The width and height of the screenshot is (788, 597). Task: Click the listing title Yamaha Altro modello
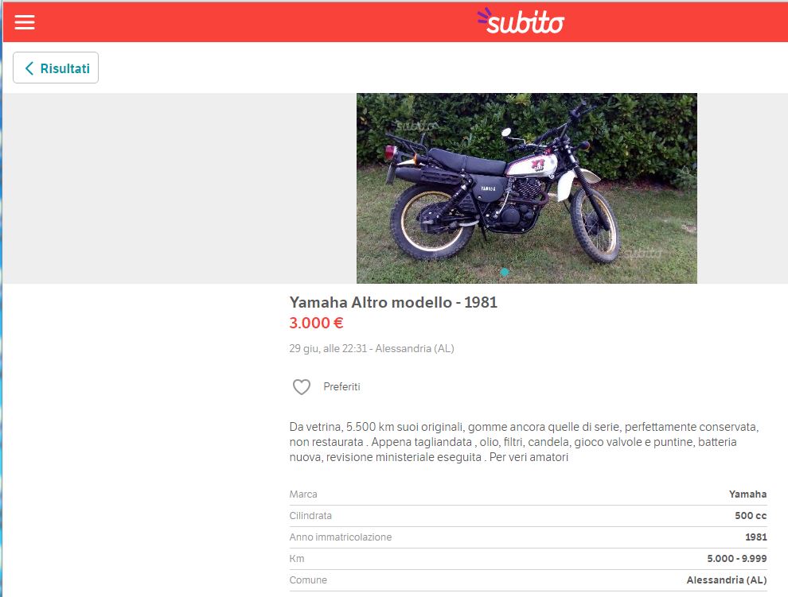[393, 302]
